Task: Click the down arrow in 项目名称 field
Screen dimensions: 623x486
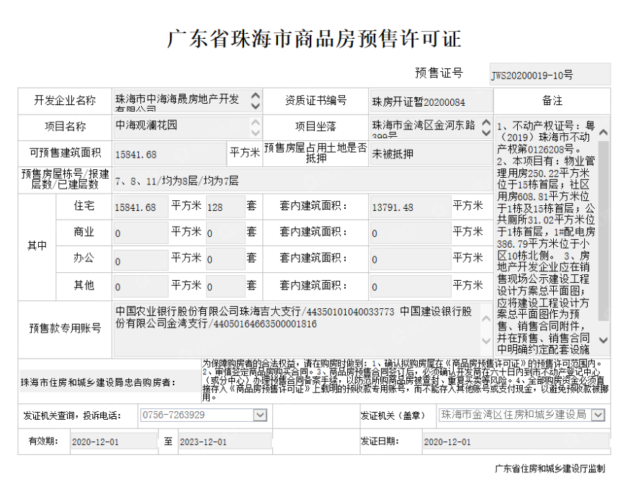Action: click(x=256, y=132)
